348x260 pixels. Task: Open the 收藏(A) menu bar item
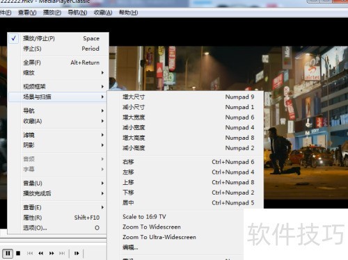click(103, 13)
